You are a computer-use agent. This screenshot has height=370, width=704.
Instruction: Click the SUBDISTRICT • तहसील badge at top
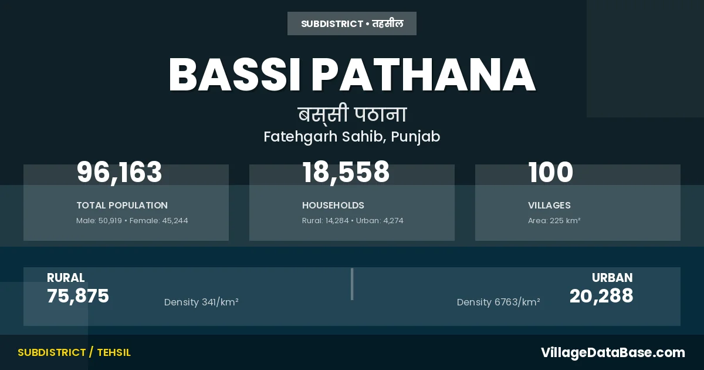(x=352, y=23)
